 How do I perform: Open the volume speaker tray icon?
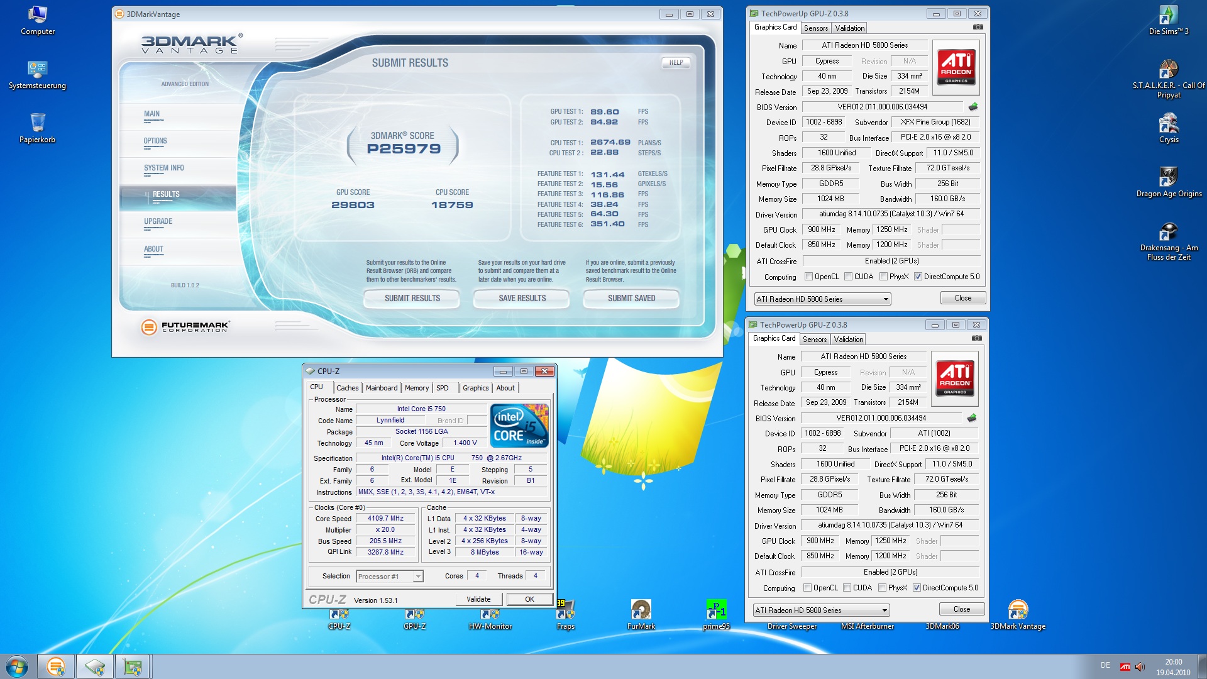[x=1140, y=666]
